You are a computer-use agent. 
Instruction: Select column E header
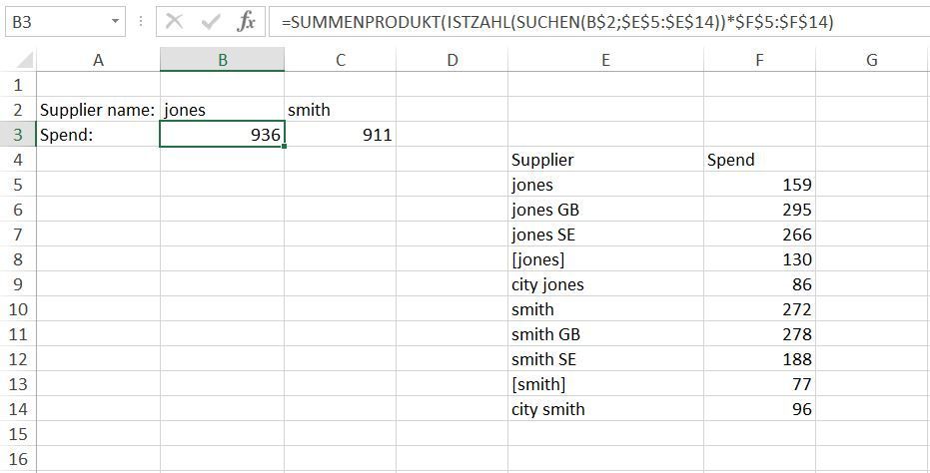pos(605,60)
